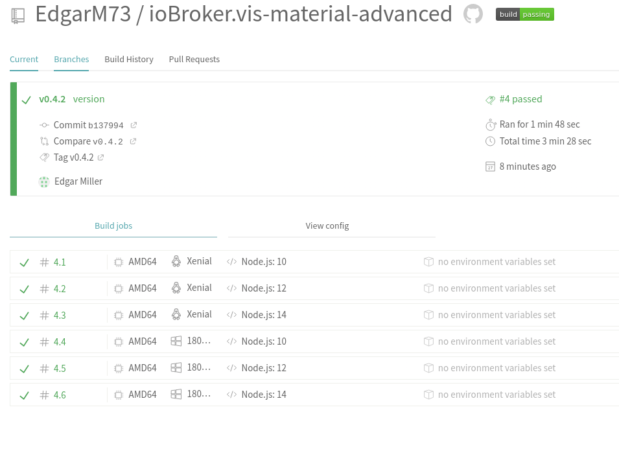Open external link icon beside Tag v0.4.2
The image size is (619, 449).
pyautogui.click(x=100, y=157)
